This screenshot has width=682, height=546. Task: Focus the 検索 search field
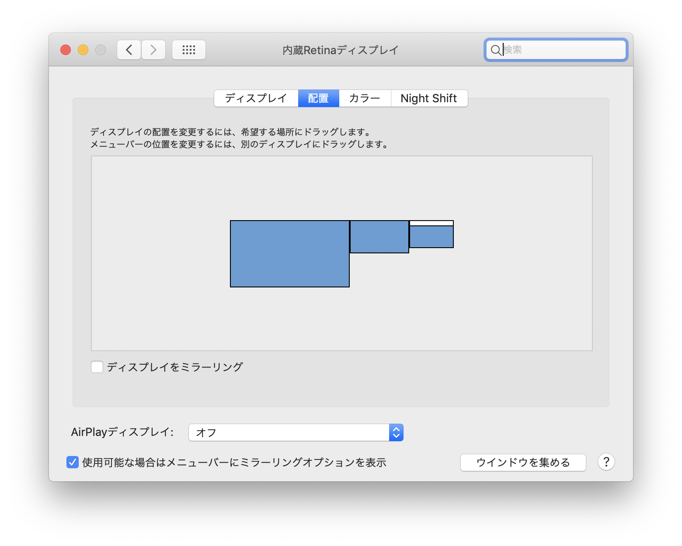(556, 50)
